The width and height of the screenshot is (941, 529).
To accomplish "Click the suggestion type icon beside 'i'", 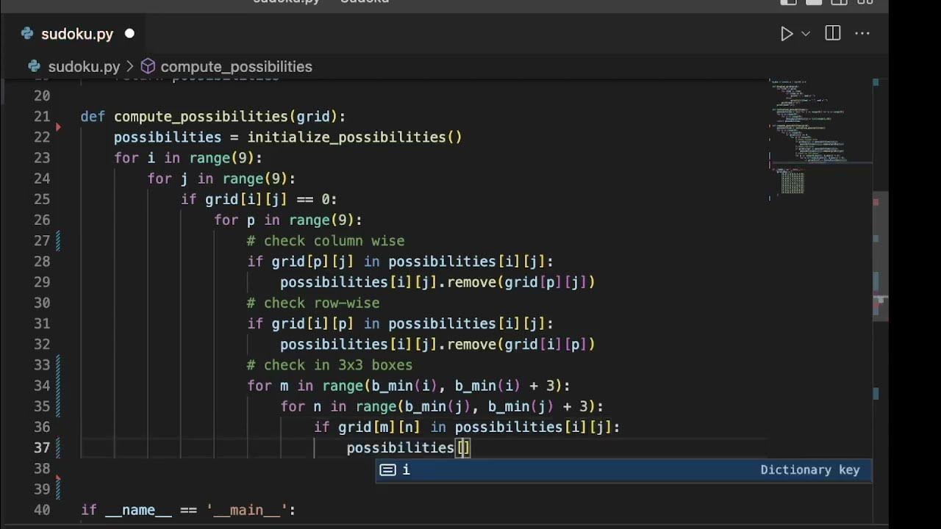I will coord(387,470).
